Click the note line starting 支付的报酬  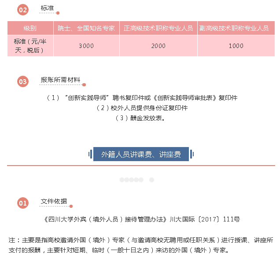(119, 250)
